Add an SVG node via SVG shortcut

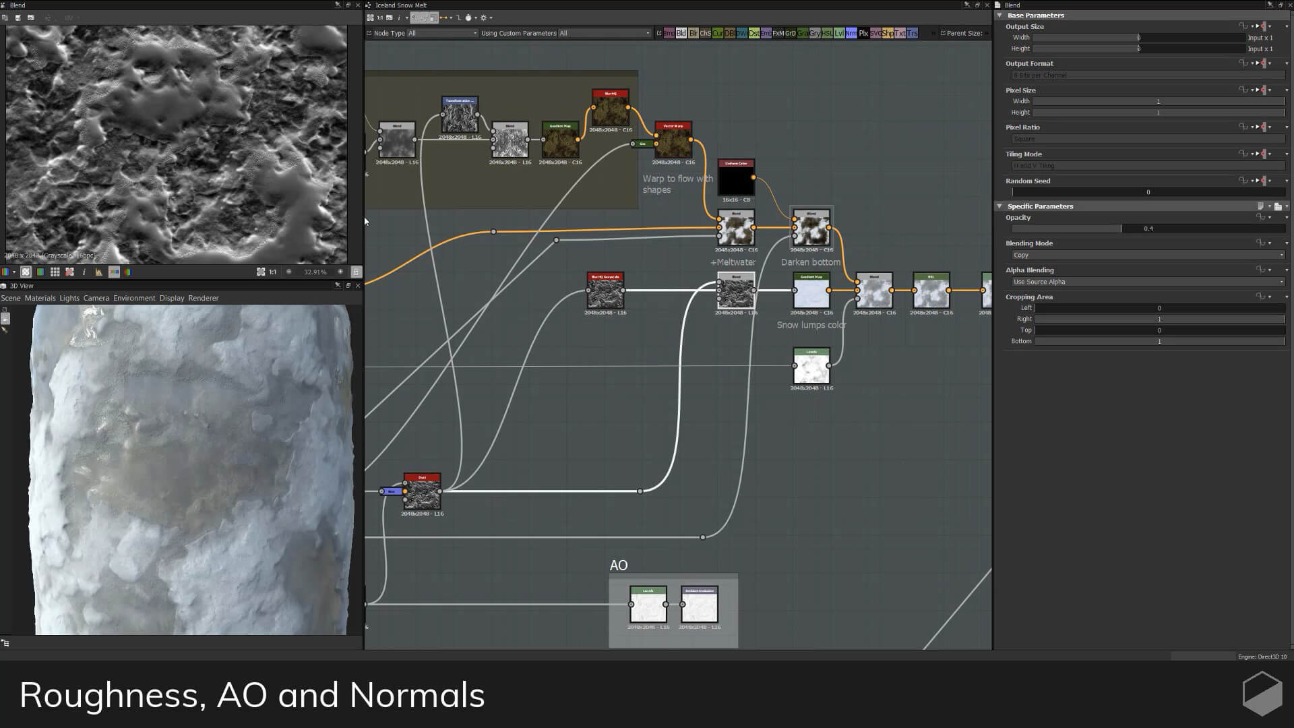click(x=875, y=33)
